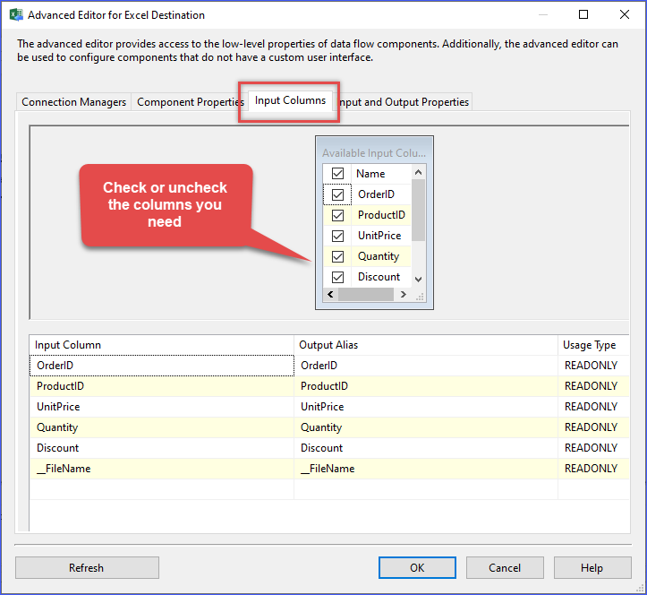Click the Name header in available columns
647x595 pixels.
click(381, 174)
